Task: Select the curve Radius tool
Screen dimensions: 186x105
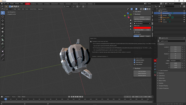Action: [3, 51]
